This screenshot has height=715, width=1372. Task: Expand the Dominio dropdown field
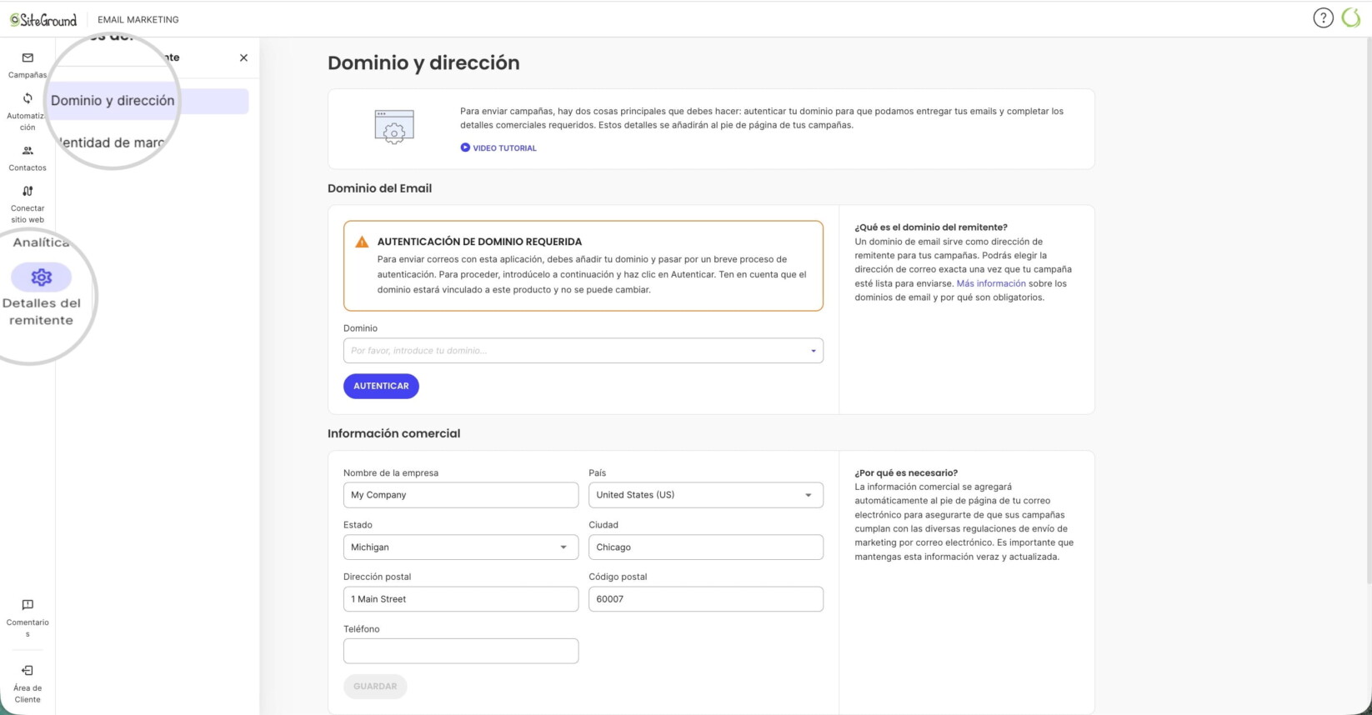(x=583, y=351)
